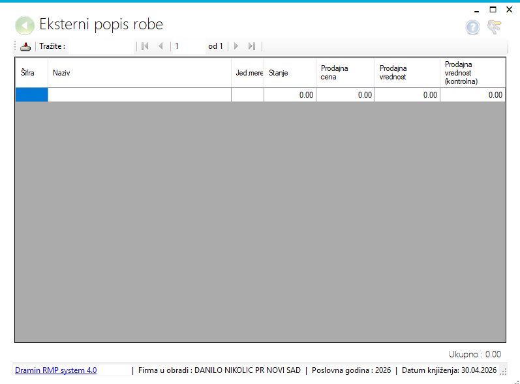
Task: Click the keys icon in top right
Action: 494,27
